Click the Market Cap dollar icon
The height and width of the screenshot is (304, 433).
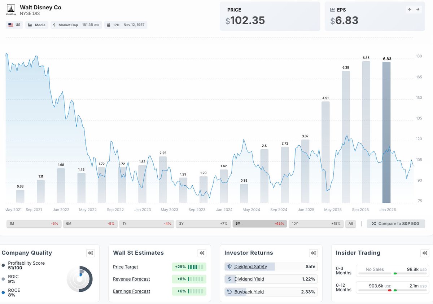pyautogui.click(x=54, y=25)
